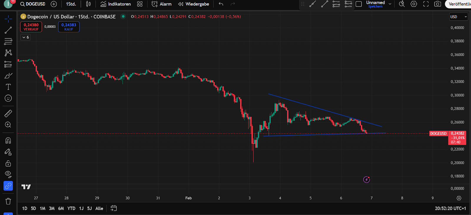Open the USD currency dropdown

pos(458,17)
